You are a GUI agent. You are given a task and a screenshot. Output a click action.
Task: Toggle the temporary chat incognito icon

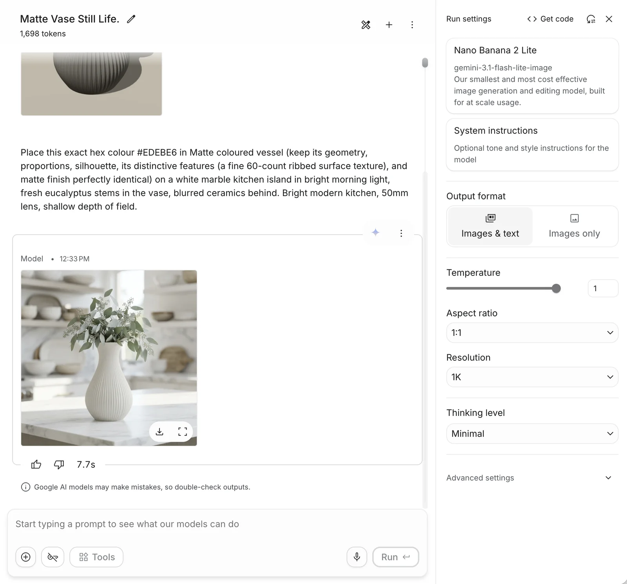[x=53, y=557]
